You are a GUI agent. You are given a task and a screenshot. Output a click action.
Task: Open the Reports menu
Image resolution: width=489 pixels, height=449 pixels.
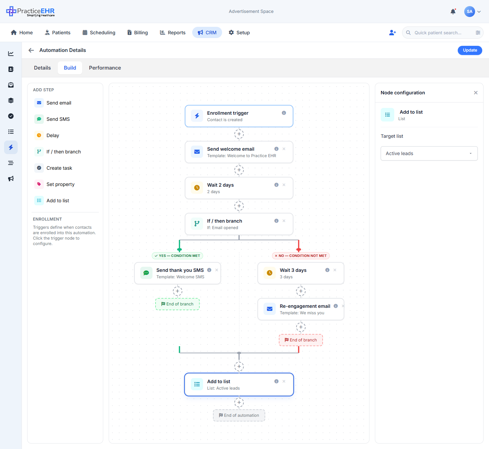tap(173, 33)
